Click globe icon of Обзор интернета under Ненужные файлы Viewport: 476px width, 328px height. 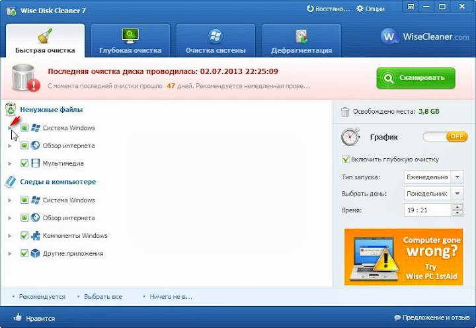pos(35,145)
